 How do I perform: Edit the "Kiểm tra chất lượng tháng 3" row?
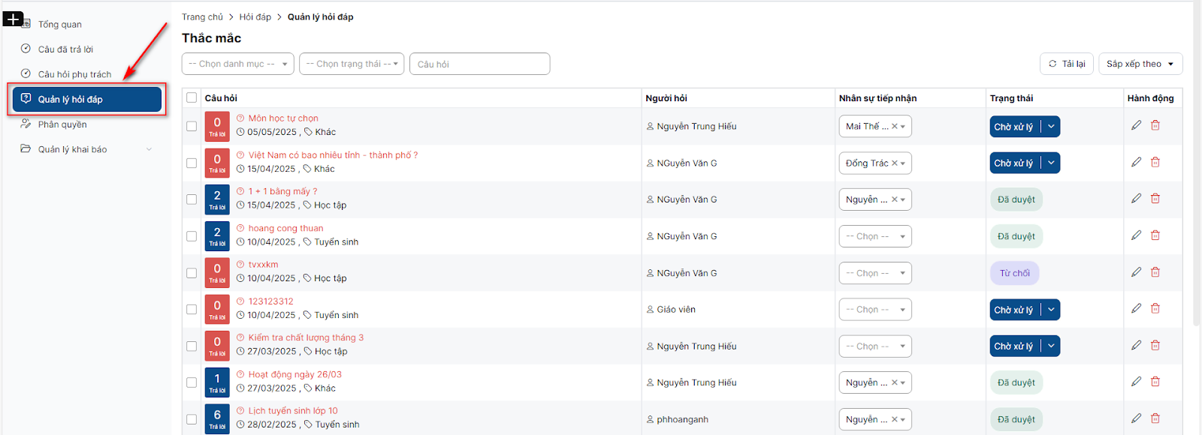coord(1136,345)
